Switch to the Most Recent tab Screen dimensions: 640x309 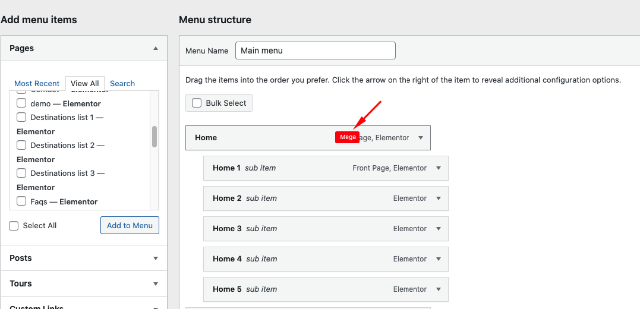coord(37,84)
